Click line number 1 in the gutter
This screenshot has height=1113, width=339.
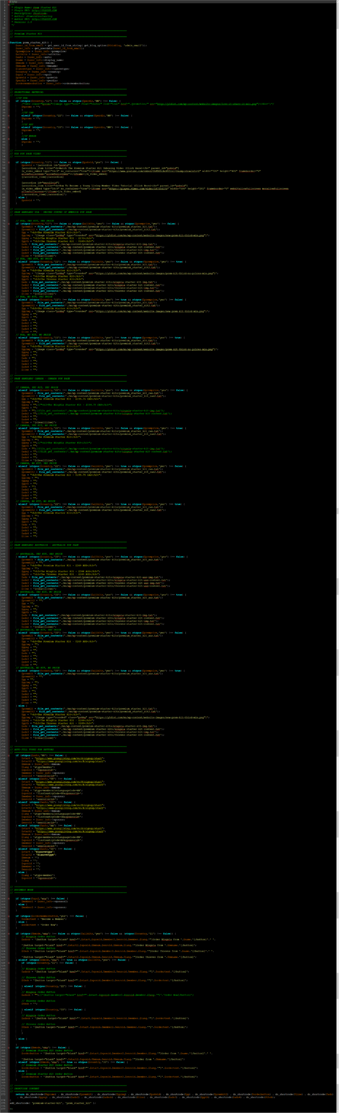click(3, 2)
